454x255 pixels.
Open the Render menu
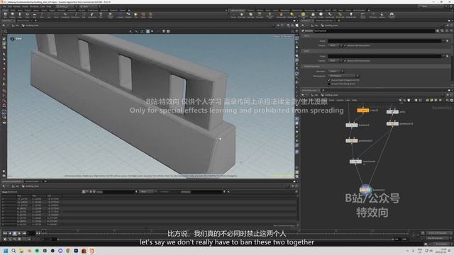click(17, 6)
